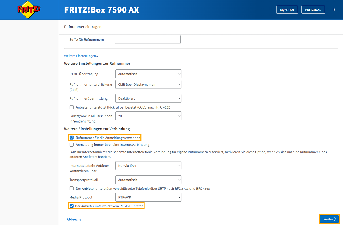Screen dimensions: 343x225
Task: Click the Abbrechen link
Action: click(x=75, y=219)
